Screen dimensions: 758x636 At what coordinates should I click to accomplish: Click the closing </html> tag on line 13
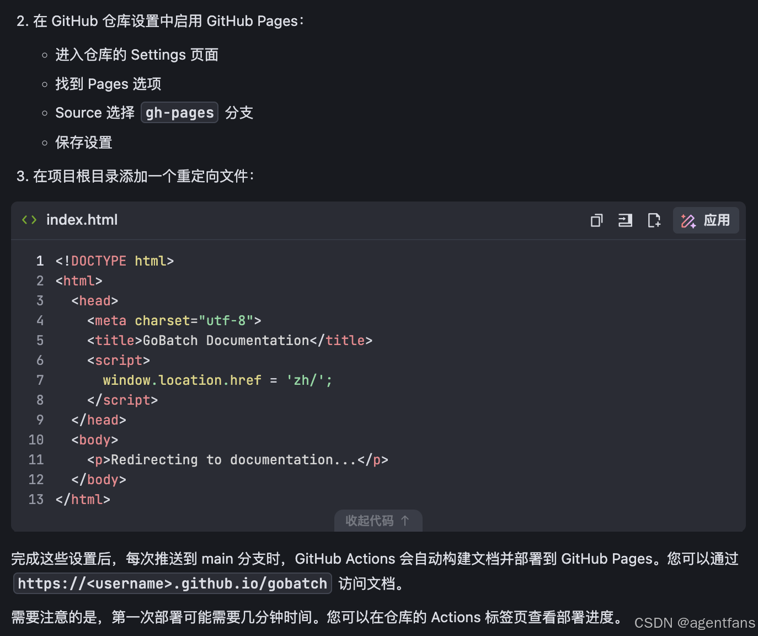pyautogui.click(x=83, y=499)
